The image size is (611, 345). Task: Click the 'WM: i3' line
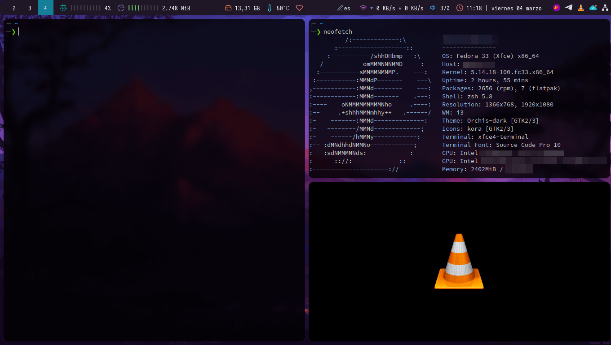click(453, 113)
